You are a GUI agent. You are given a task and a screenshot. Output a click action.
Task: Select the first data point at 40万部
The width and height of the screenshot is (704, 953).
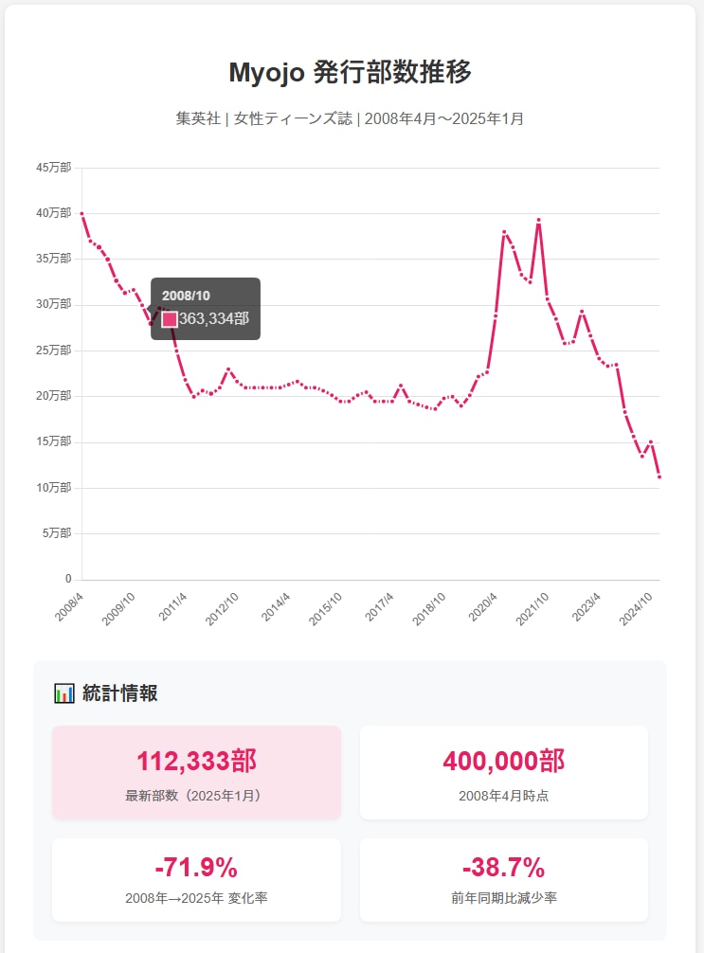[x=82, y=214]
